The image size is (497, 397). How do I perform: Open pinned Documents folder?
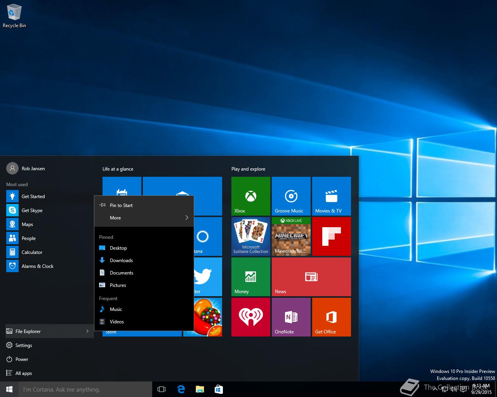(144, 273)
